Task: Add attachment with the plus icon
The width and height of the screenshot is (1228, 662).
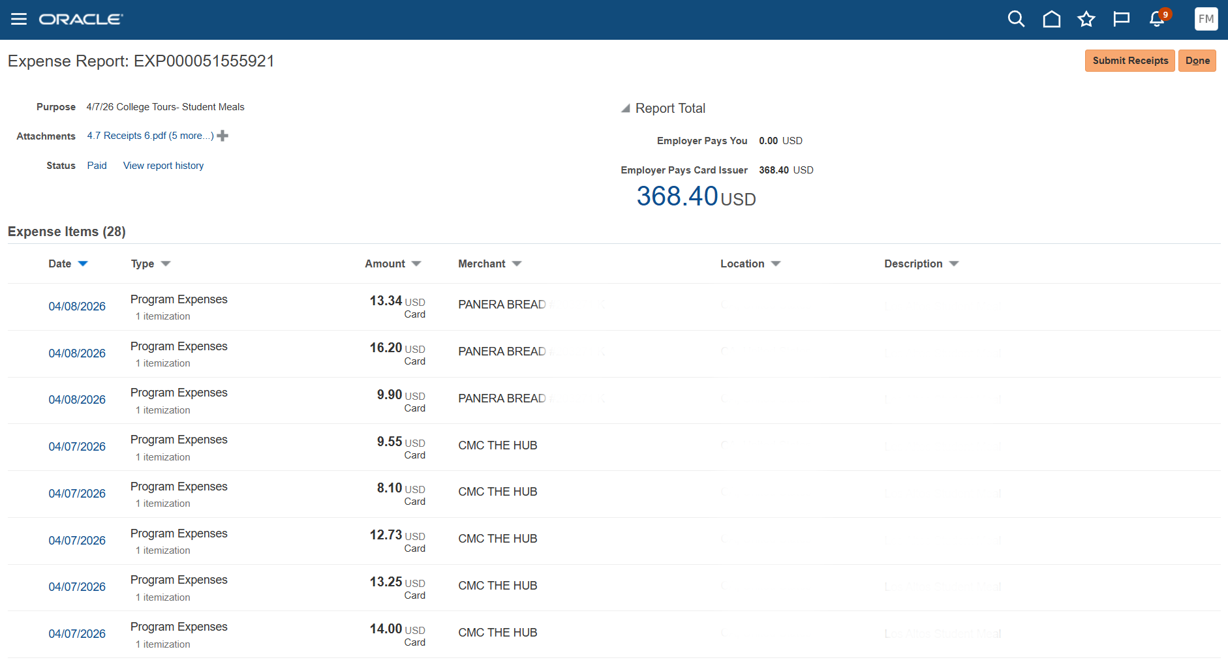Action: tap(223, 136)
